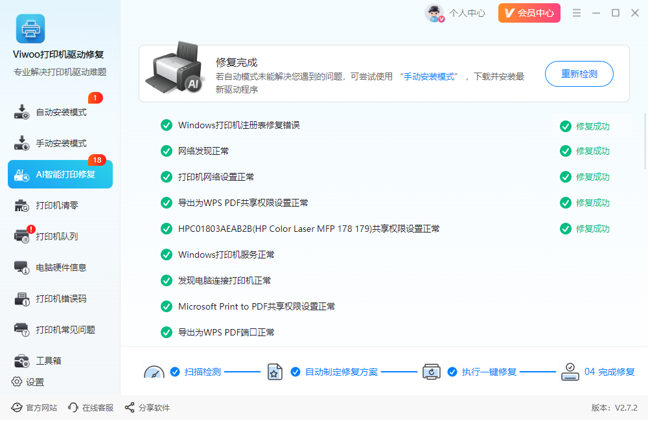Click check icon beside Windows打印机服务正常
Viewport: 648px width, 421px height.
167,255
